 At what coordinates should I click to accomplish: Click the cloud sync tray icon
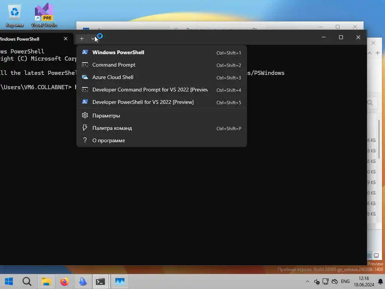tap(334, 281)
